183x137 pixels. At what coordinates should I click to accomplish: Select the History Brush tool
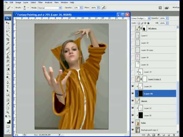click(x=8, y=61)
